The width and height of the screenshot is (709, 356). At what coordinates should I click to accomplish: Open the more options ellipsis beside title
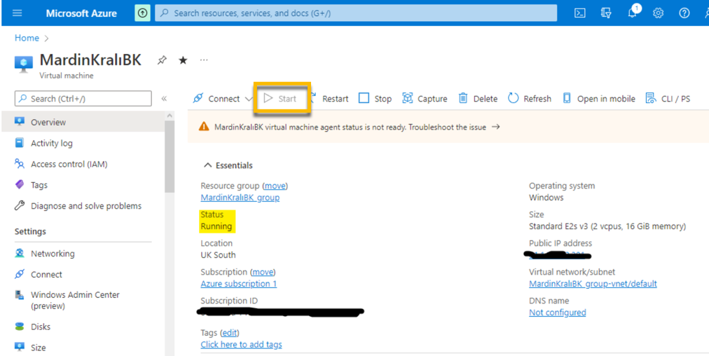tap(204, 60)
